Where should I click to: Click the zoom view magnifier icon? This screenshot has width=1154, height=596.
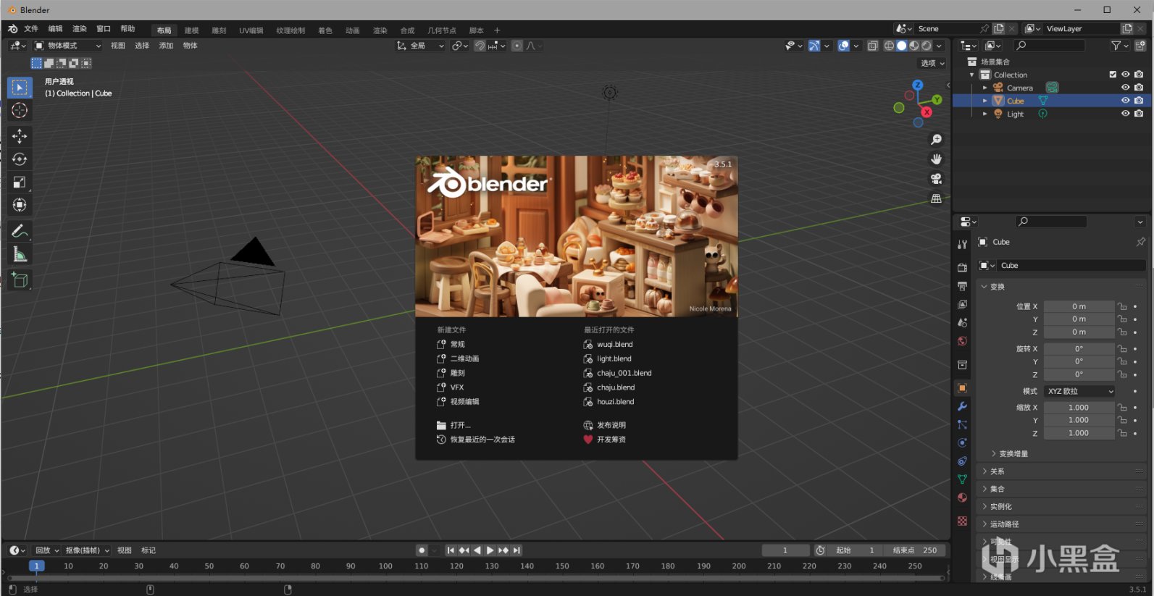click(936, 139)
